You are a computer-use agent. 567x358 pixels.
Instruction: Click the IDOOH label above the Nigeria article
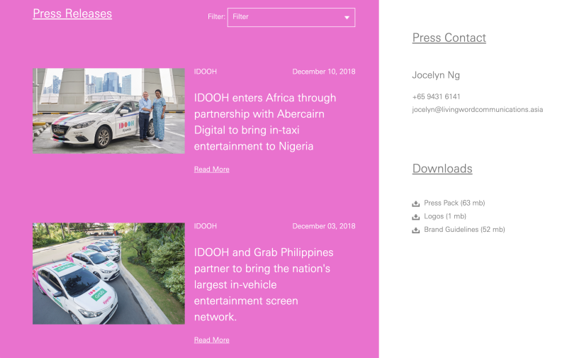click(205, 72)
